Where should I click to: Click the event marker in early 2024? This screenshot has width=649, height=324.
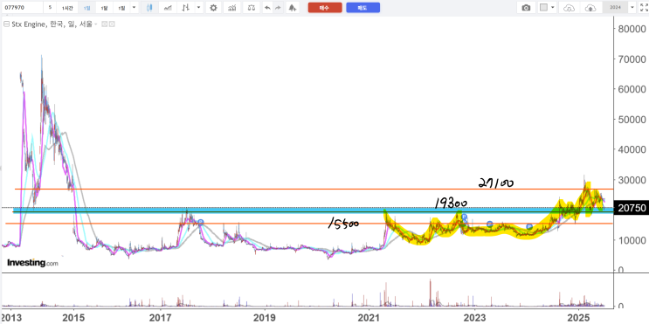click(529, 226)
